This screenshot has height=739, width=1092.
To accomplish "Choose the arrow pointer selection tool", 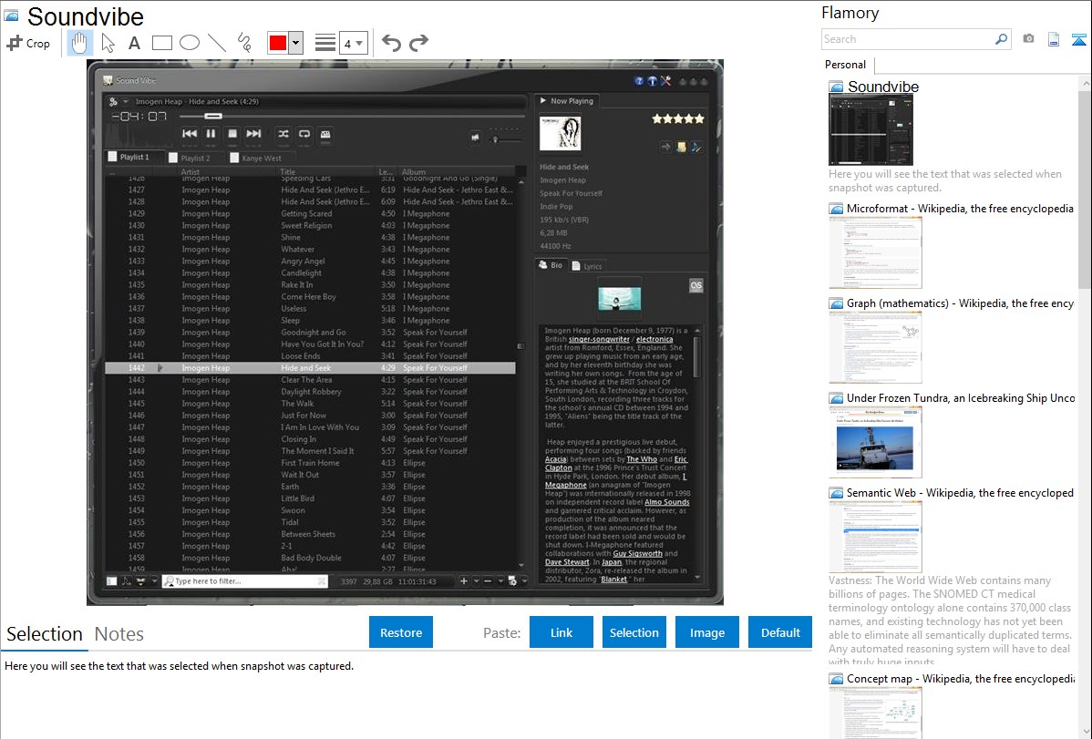I will coord(108,43).
